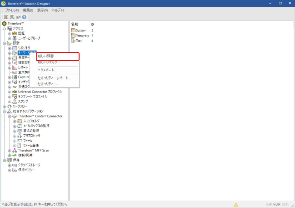Click the blue help icon in toolbar

(24, 17)
